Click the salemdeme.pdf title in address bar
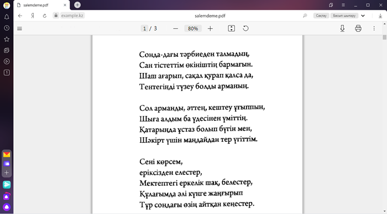387x214 pixels. [210, 16]
